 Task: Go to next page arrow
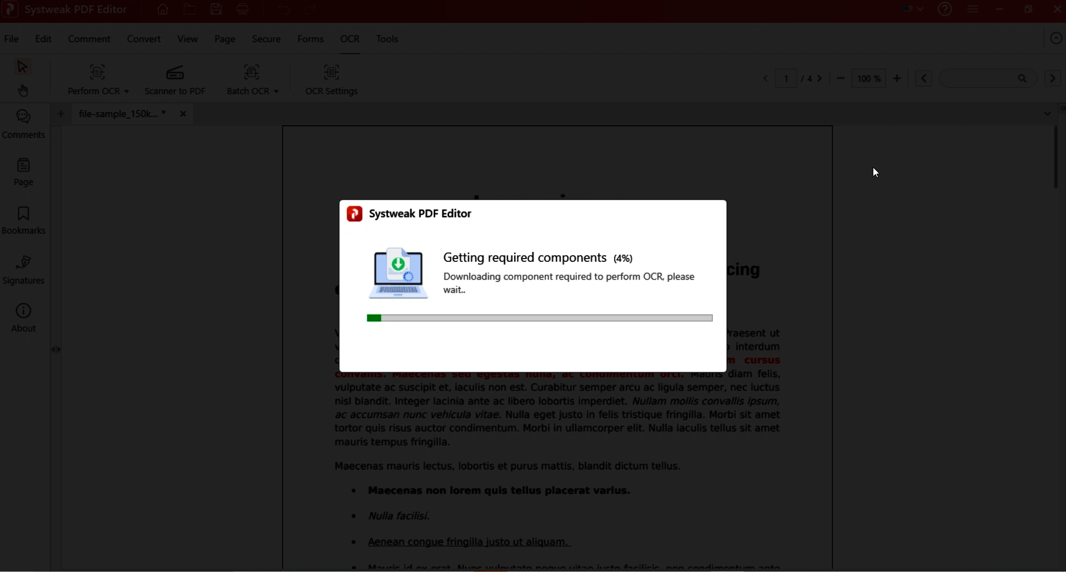(x=819, y=79)
